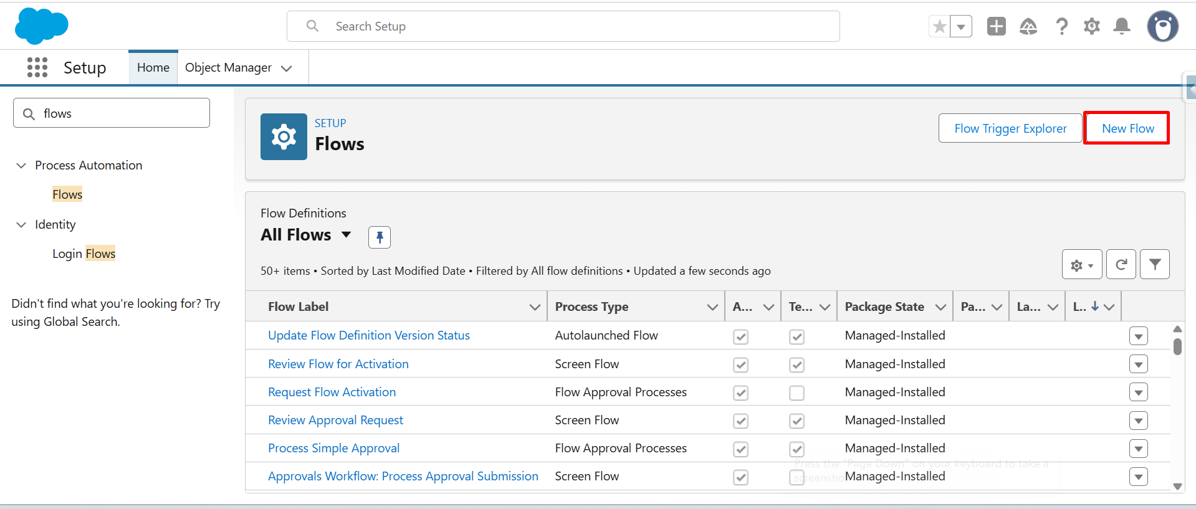Open the user profile avatar

click(x=1163, y=26)
